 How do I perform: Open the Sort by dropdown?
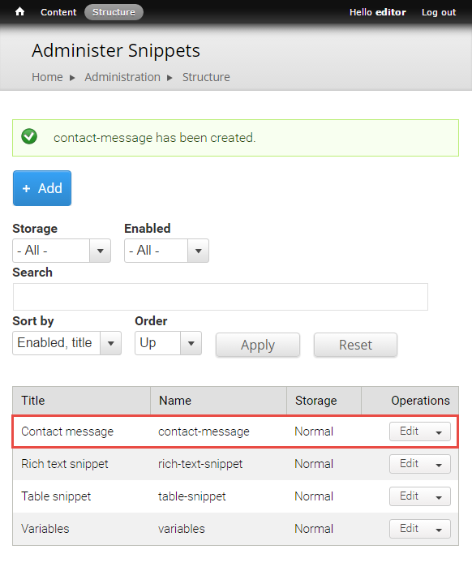pos(67,343)
